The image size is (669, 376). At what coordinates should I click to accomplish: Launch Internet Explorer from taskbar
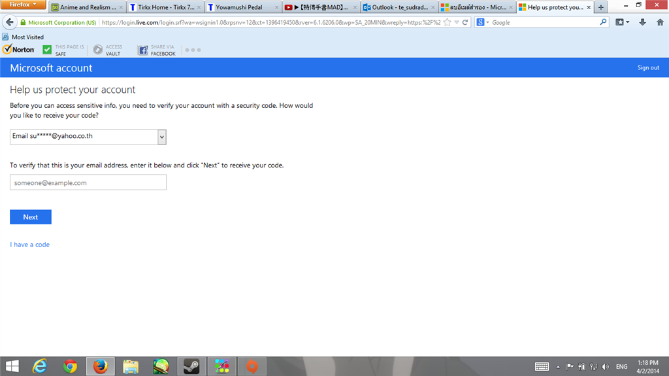(40, 366)
